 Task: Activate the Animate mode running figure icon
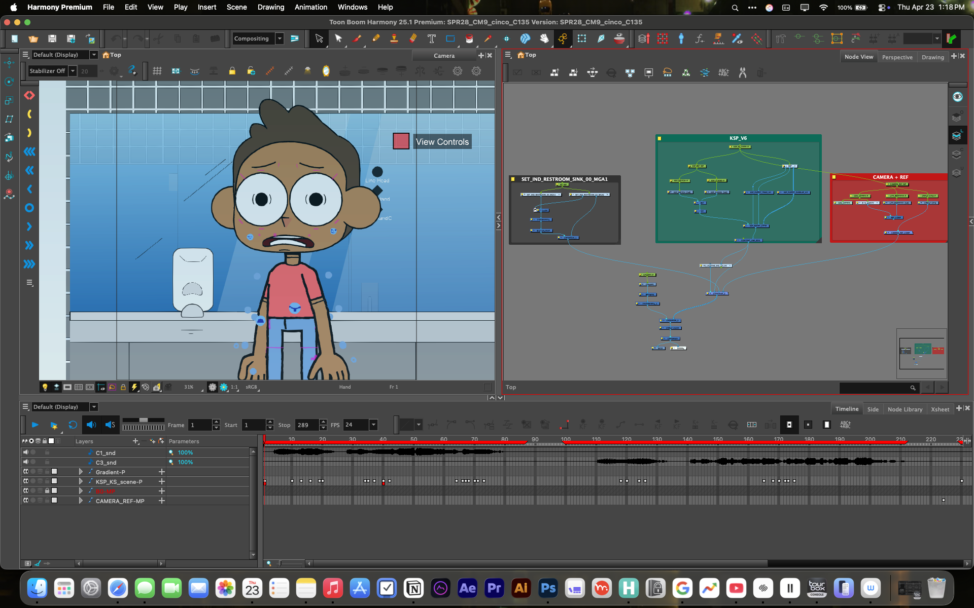563,39
